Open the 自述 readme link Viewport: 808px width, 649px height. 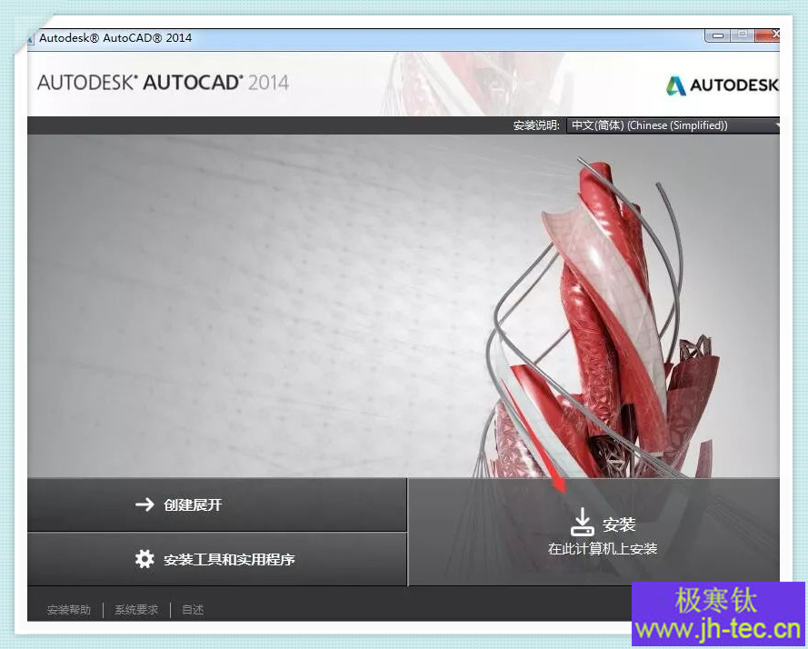pyautogui.click(x=193, y=610)
